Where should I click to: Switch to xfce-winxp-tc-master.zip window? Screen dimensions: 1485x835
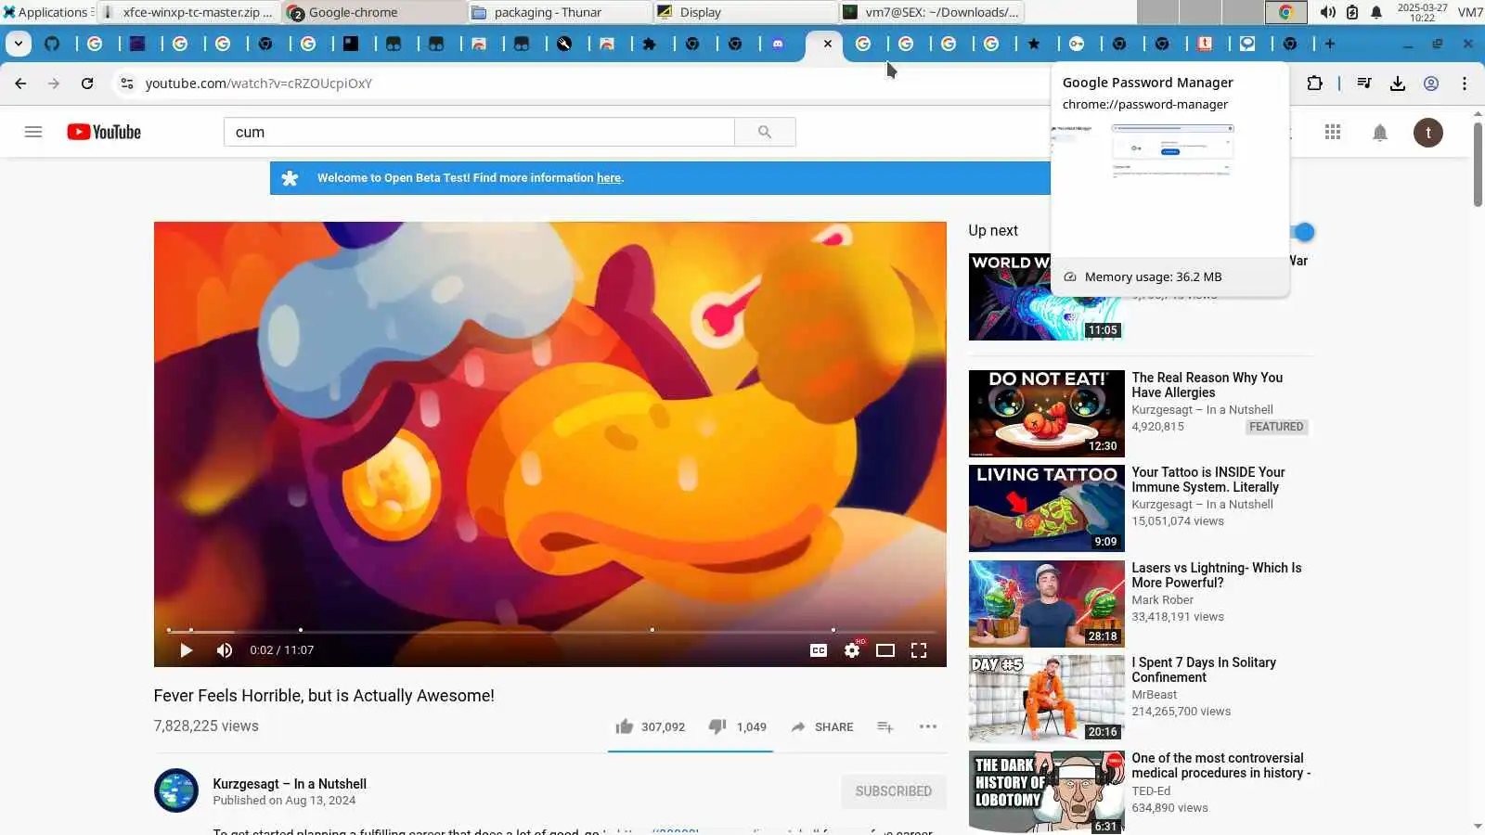pyautogui.click(x=188, y=12)
